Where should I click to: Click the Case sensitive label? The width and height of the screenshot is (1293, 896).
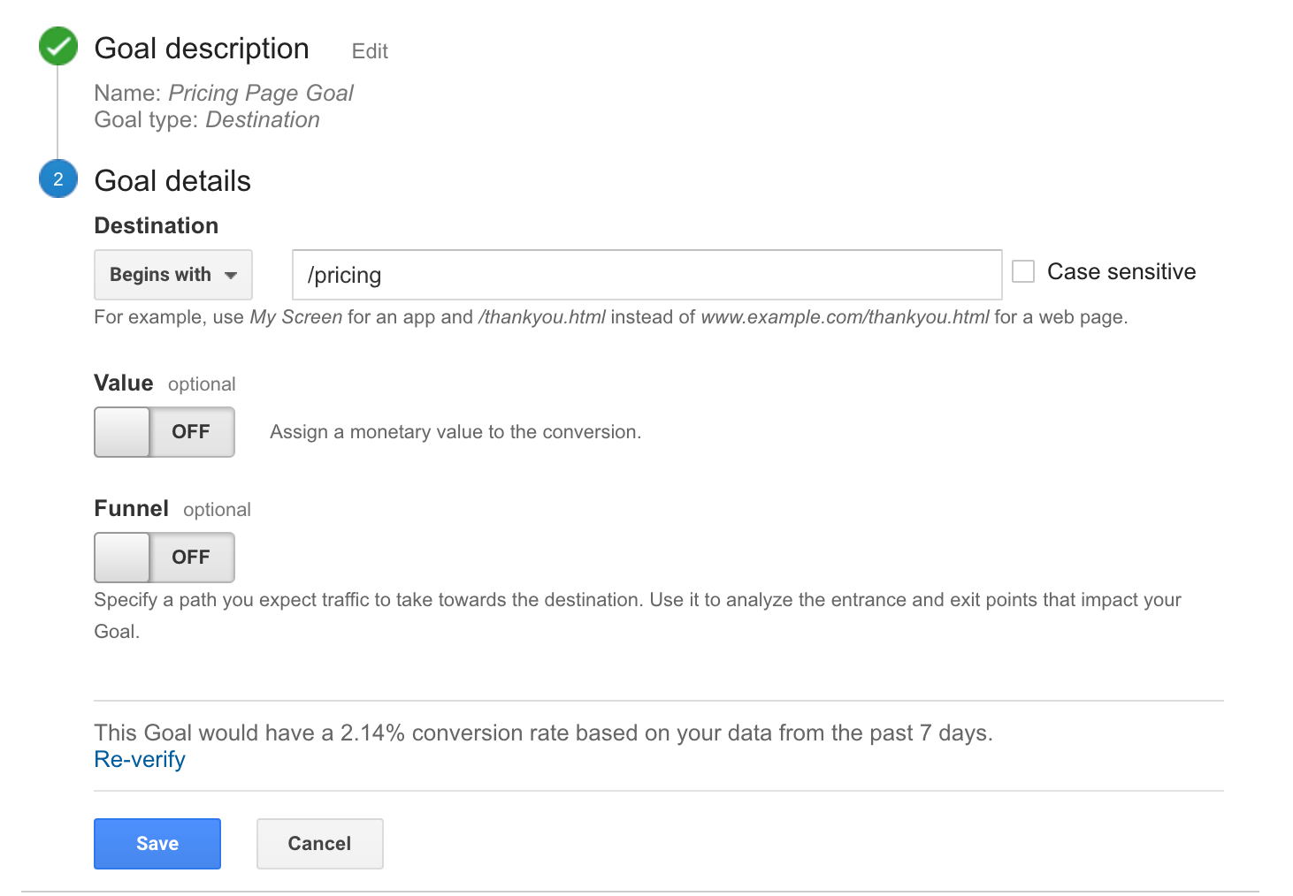click(1121, 271)
